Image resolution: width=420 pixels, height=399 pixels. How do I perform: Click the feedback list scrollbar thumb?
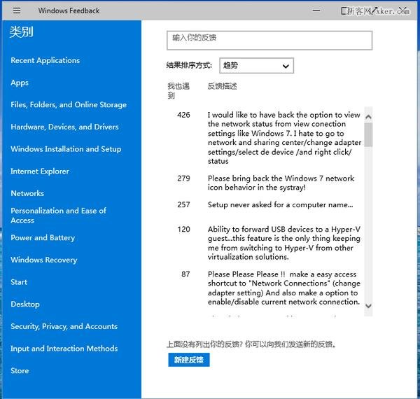click(x=369, y=134)
